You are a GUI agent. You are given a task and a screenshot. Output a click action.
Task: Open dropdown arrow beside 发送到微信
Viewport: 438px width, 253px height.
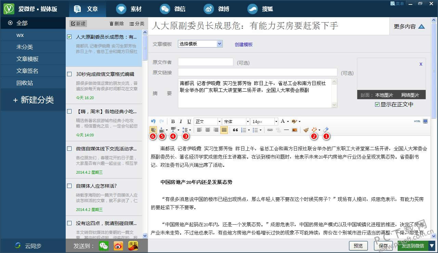click(432, 245)
